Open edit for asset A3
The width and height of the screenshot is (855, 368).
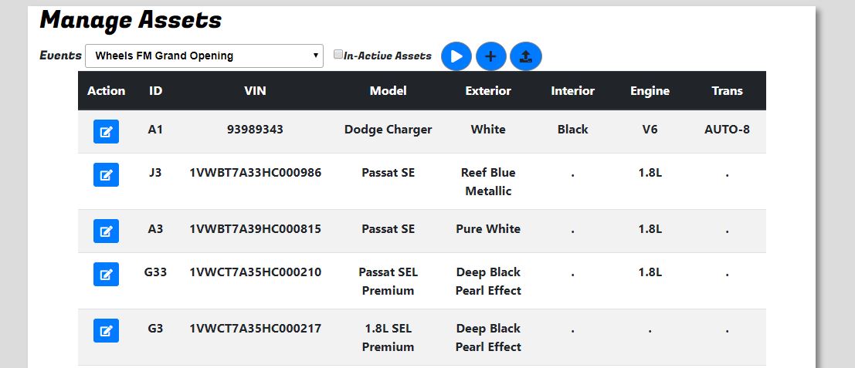pyautogui.click(x=106, y=231)
